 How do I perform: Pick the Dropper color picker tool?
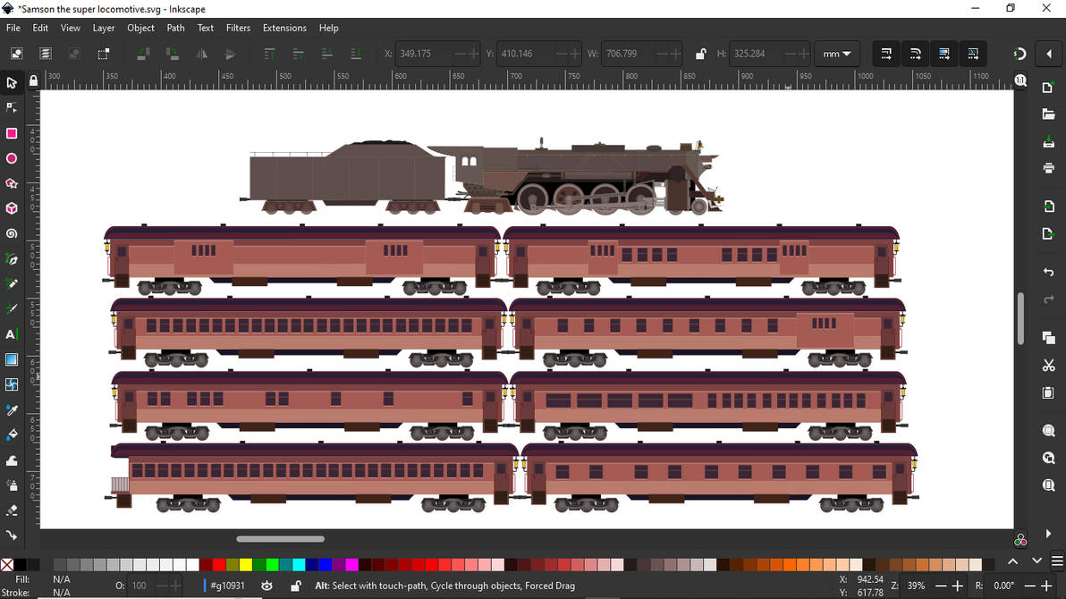[x=12, y=409]
